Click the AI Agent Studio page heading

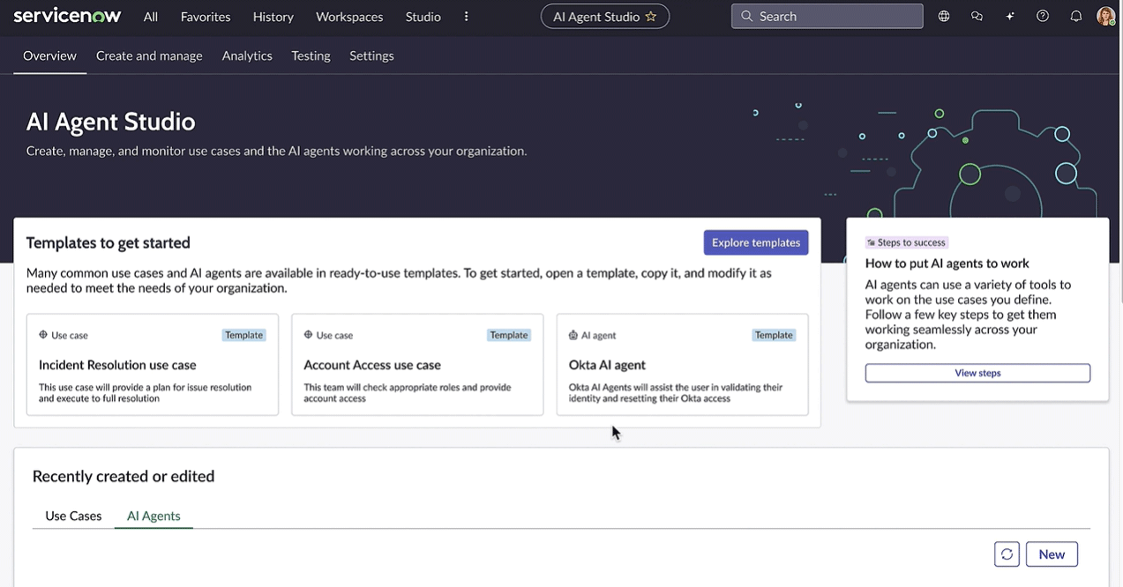click(x=111, y=122)
